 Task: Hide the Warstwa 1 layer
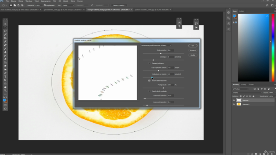tap(234, 100)
